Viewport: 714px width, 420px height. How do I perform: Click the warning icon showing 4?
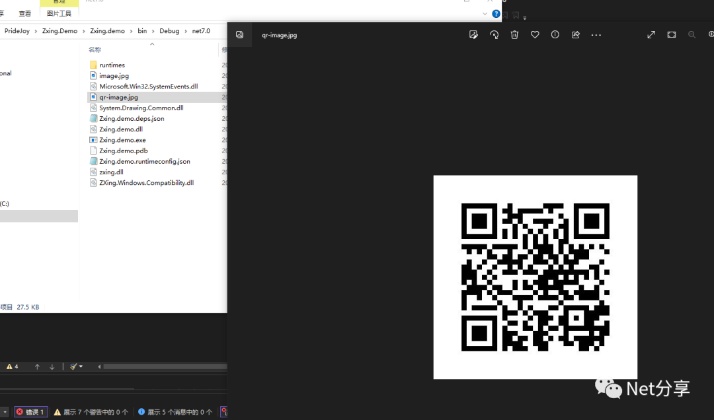point(13,367)
